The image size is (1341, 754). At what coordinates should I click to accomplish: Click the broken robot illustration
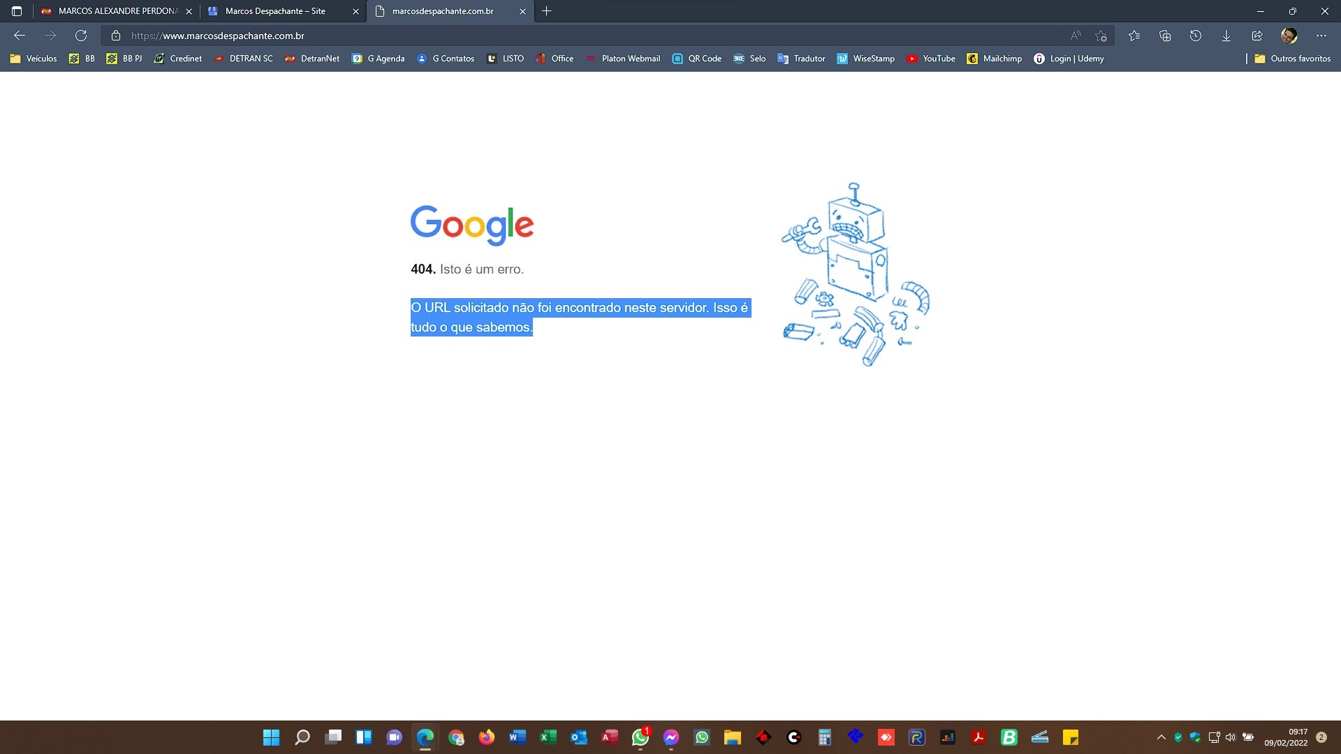point(856,274)
